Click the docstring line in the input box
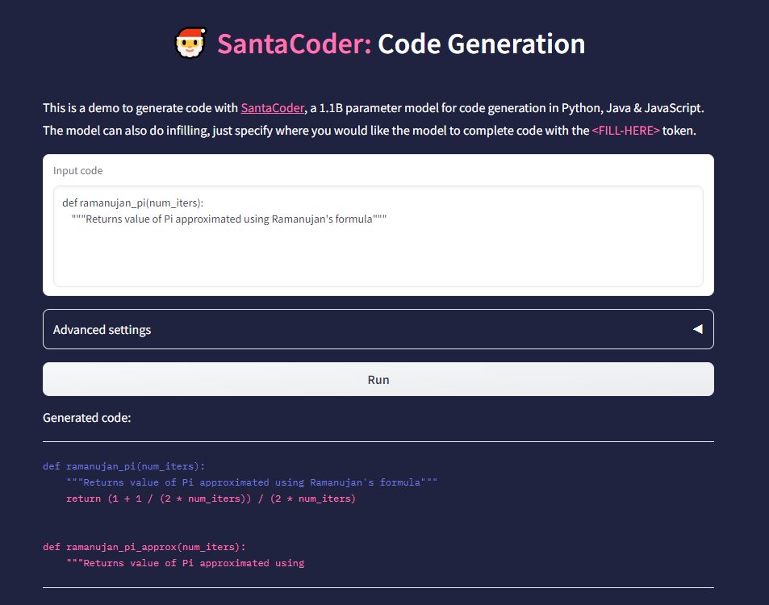This screenshot has width=769, height=605. (x=228, y=219)
